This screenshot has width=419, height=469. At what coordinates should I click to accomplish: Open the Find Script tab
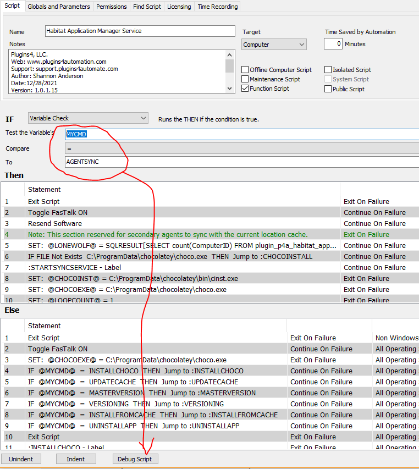pyautogui.click(x=147, y=7)
